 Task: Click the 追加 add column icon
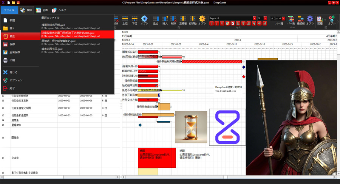pyautogui.click(x=155, y=20)
